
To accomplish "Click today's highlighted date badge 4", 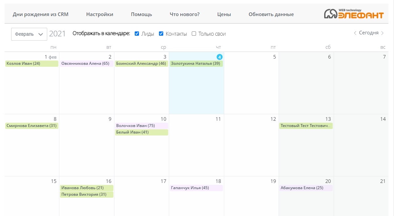I will (220, 57).
